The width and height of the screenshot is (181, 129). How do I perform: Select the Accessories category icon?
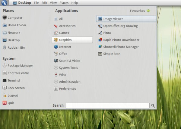point(56,26)
